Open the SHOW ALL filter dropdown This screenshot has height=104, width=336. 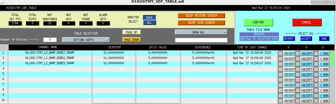coord(201,32)
